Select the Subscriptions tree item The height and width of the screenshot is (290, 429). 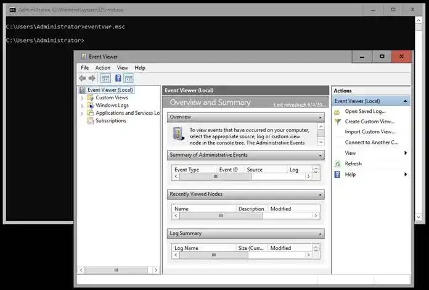111,120
